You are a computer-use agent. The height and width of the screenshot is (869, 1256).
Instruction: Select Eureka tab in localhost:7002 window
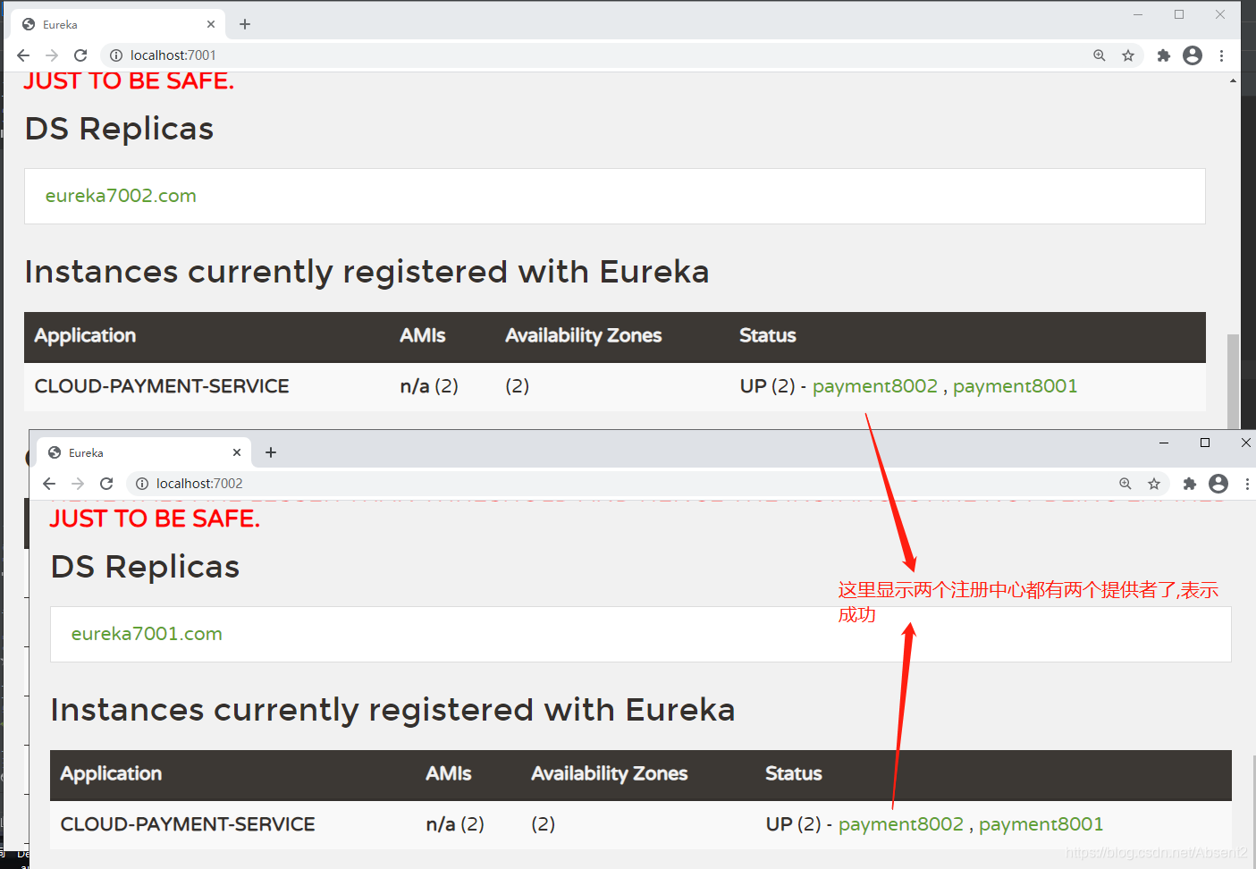(143, 452)
